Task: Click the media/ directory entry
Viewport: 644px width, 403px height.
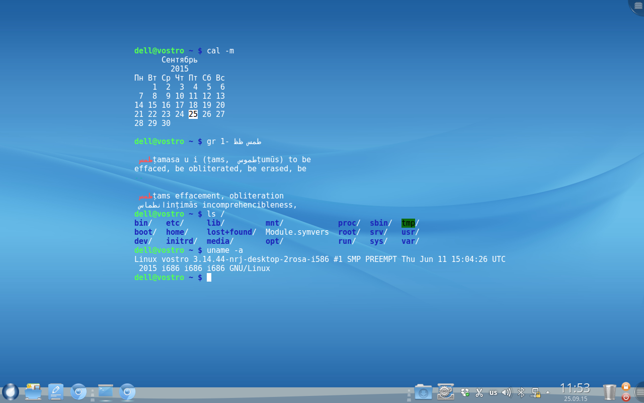Action: click(220, 241)
